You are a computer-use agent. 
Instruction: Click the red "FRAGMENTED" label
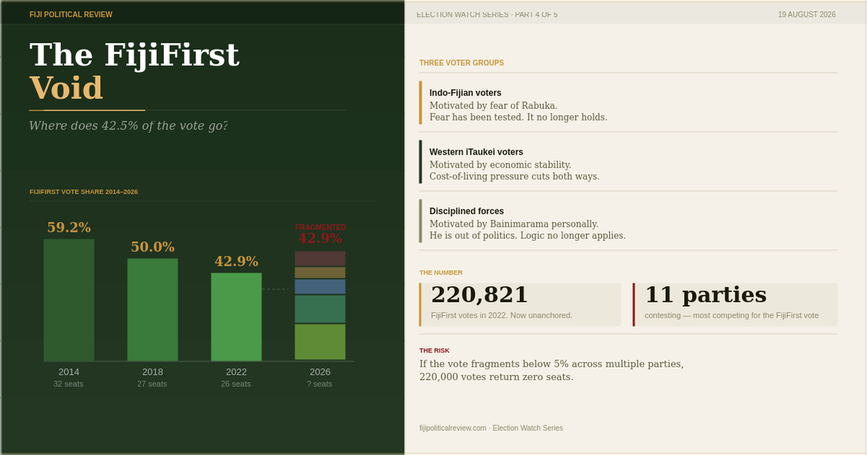pos(320,227)
